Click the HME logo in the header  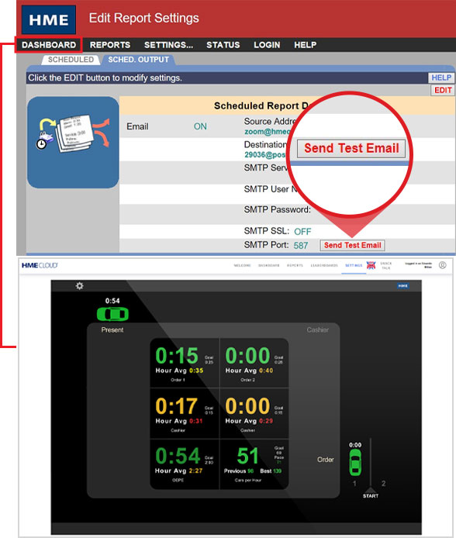pyautogui.click(x=48, y=19)
